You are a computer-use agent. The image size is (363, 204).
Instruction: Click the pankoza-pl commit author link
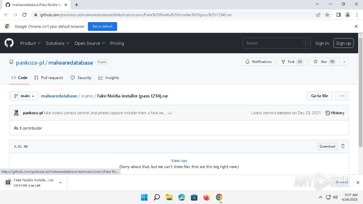pyautogui.click(x=33, y=113)
